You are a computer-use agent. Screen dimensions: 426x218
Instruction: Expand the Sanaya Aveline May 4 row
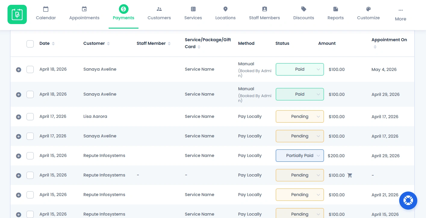pyautogui.click(x=18, y=70)
